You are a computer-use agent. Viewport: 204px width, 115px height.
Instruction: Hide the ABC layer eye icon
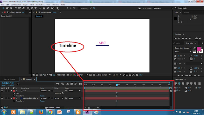point(2,91)
